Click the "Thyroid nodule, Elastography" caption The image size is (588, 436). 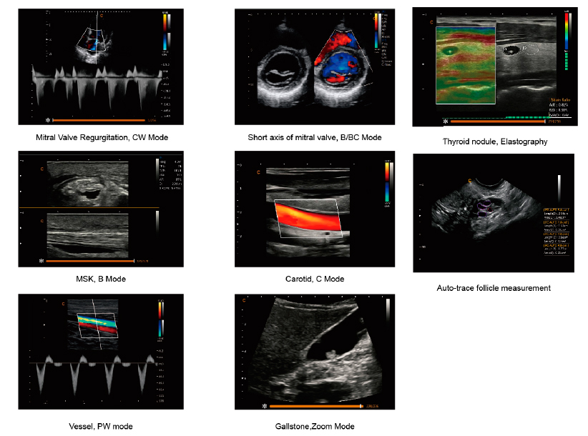(x=494, y=142)
